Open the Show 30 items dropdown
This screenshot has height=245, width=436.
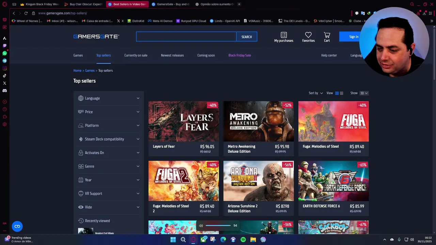[x=364, y=93]
